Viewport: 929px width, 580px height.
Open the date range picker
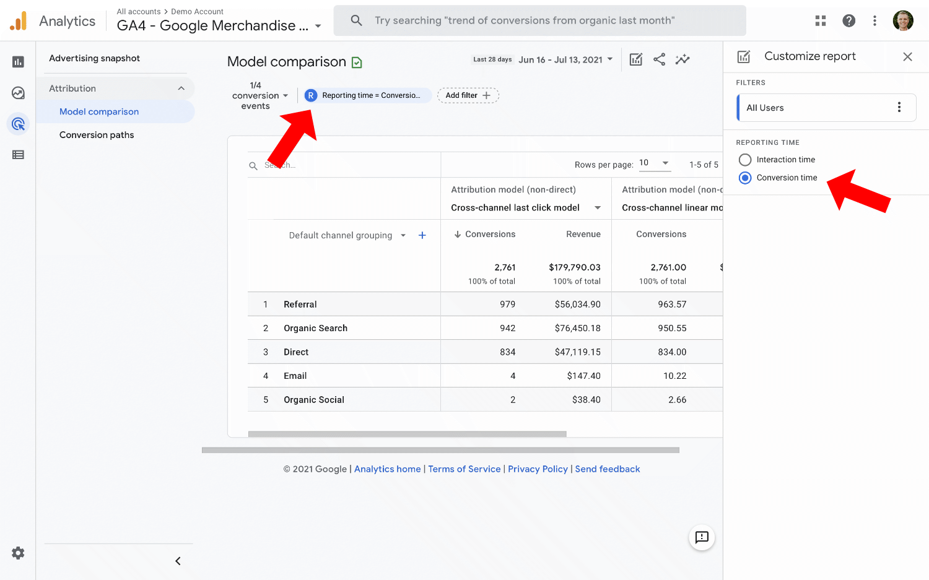[566, 60]
